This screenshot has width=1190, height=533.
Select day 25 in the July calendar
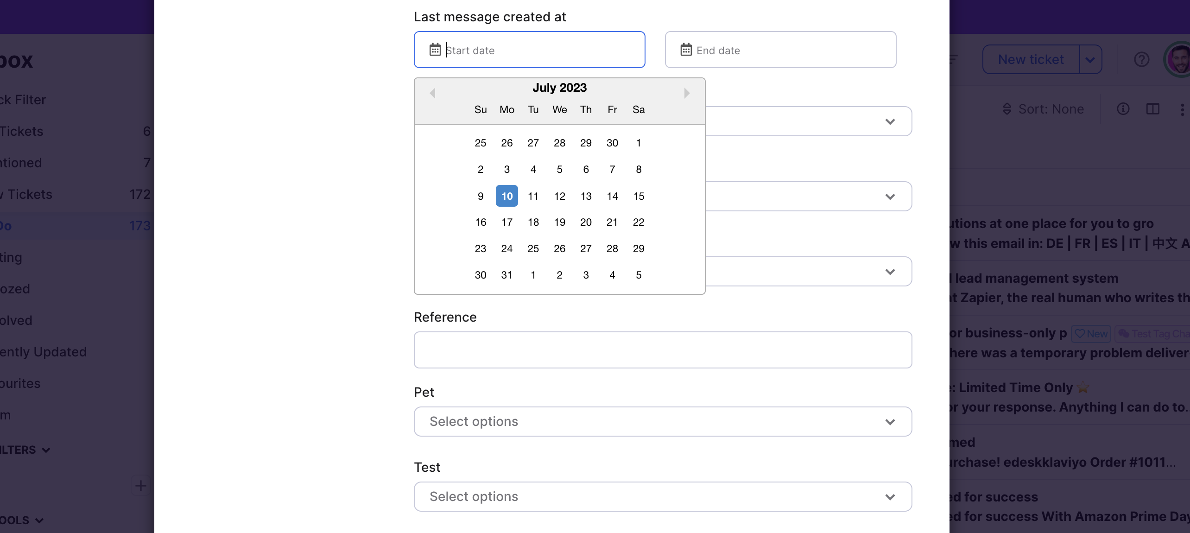(x=533, y=248)
